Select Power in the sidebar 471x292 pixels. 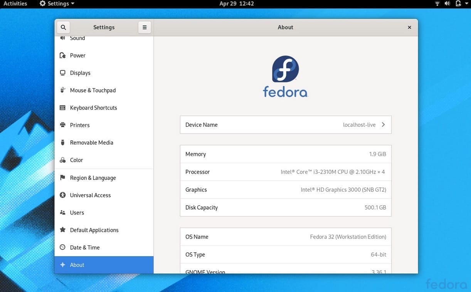coord(104,55)
